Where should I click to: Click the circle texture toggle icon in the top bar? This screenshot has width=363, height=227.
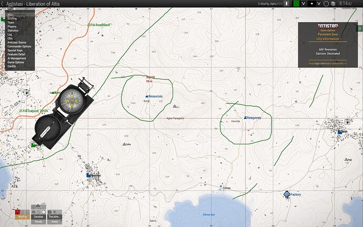(326, 4)
